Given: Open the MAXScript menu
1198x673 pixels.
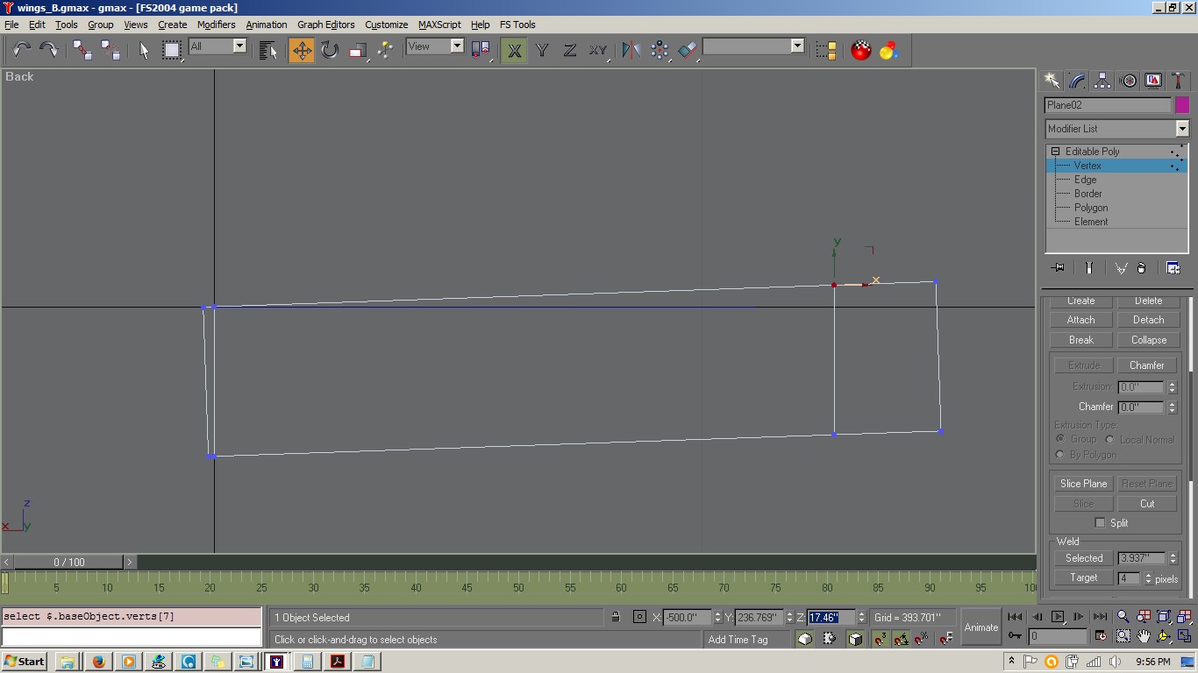Looking at the screenshot, I should click(439, 25).
